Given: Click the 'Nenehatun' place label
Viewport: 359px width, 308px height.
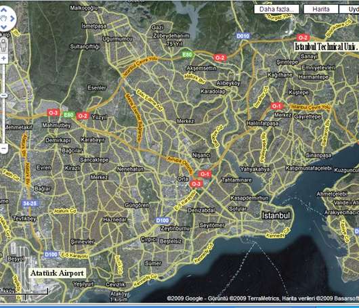Looking at the screenshot, I should 130,169.
